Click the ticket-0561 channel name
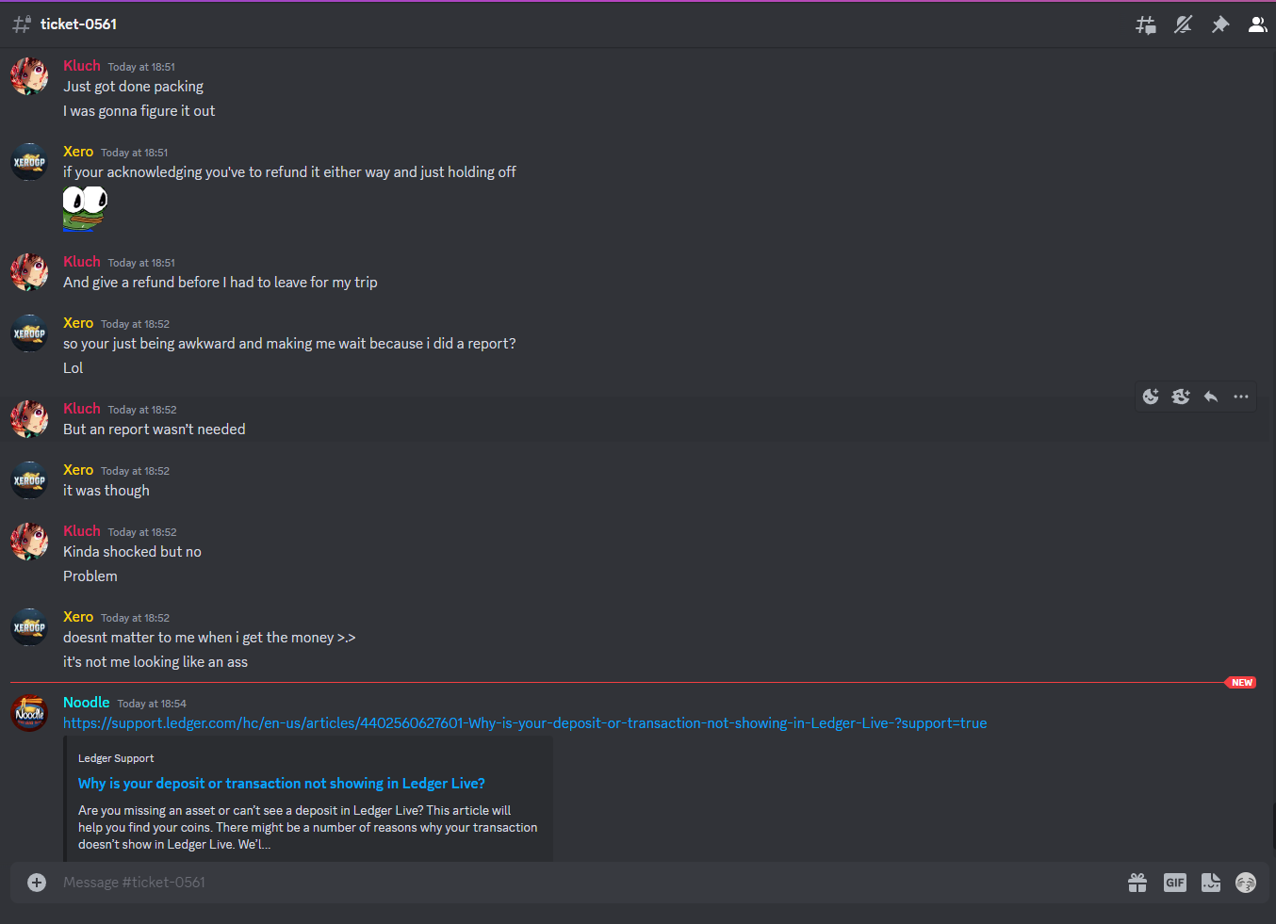Image resolution: width=1276 pixels, height=924 pixels. click(78, 24)
